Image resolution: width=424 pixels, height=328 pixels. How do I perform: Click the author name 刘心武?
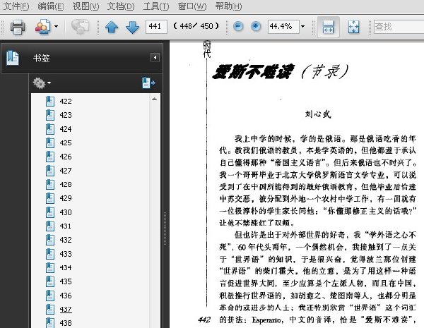tap(318, 114)
